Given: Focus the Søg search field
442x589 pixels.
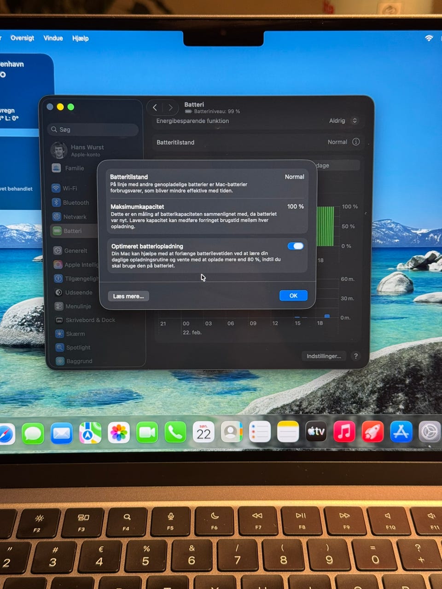Looking at the screenshot, I should coord(93,130).
